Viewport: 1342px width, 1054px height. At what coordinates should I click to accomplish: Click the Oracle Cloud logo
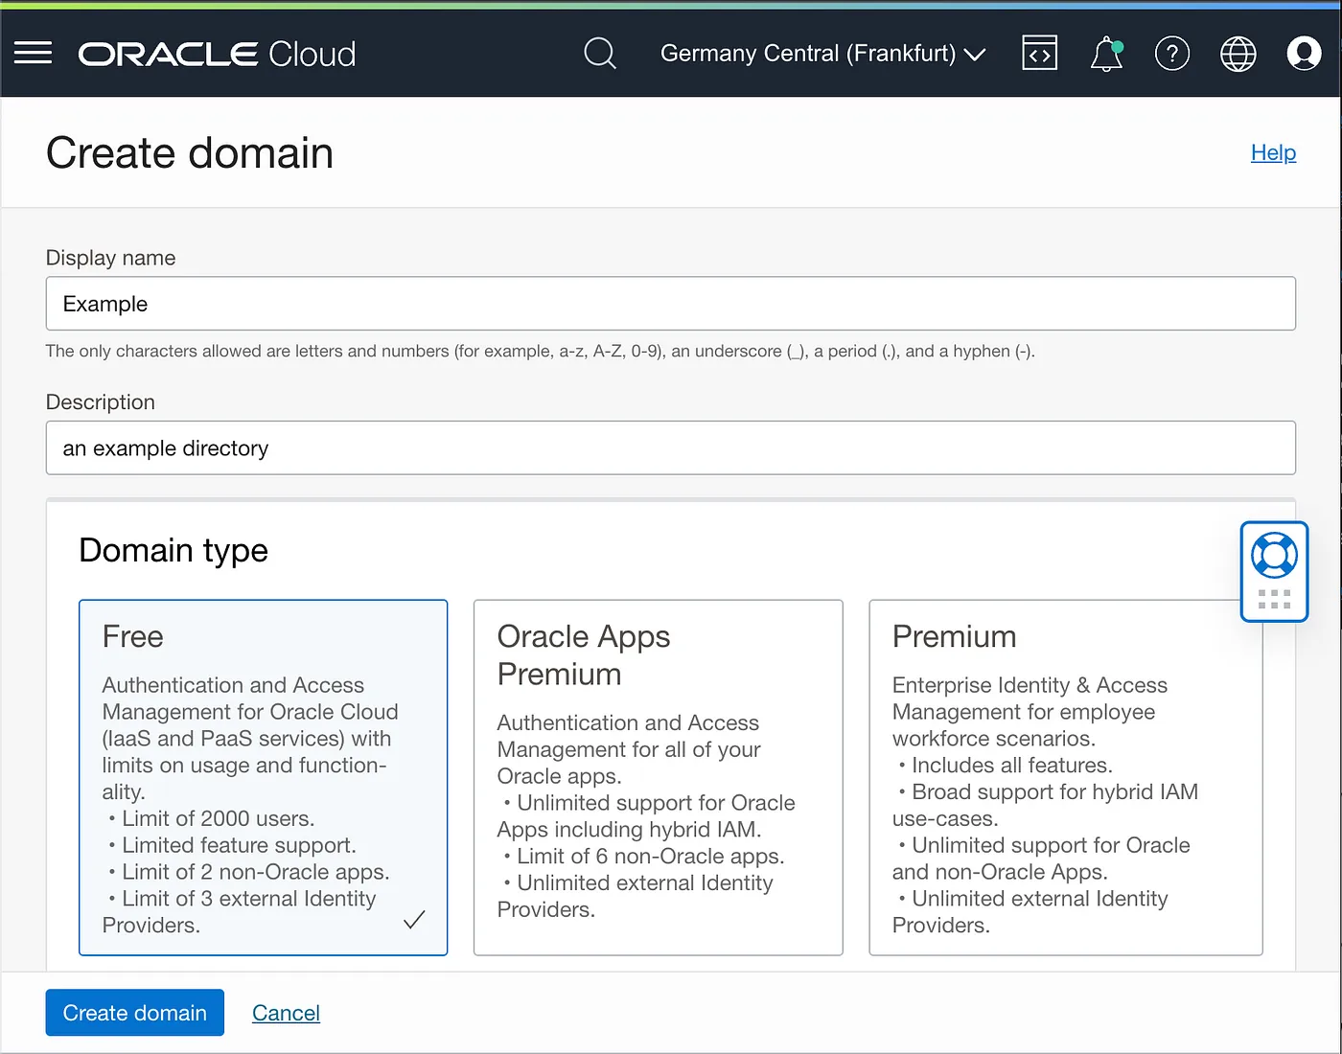217,54
